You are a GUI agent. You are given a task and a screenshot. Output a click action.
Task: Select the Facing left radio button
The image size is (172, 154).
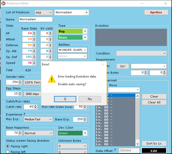[8, 152]
